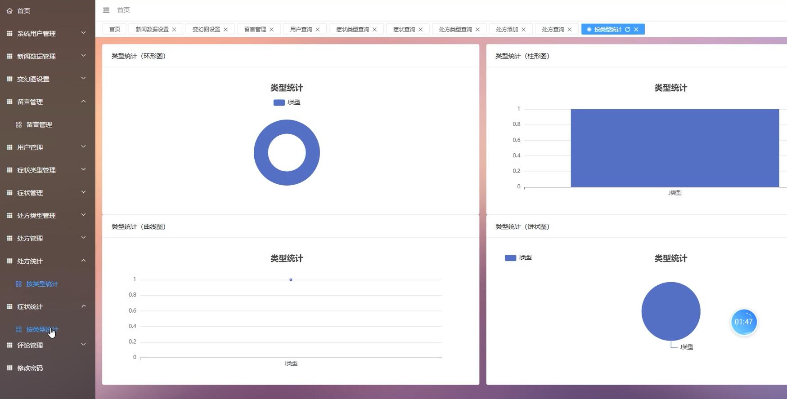Close the 症状查询 tab
This screenshot has width=787, height=399.
click(x=420, y=29)
